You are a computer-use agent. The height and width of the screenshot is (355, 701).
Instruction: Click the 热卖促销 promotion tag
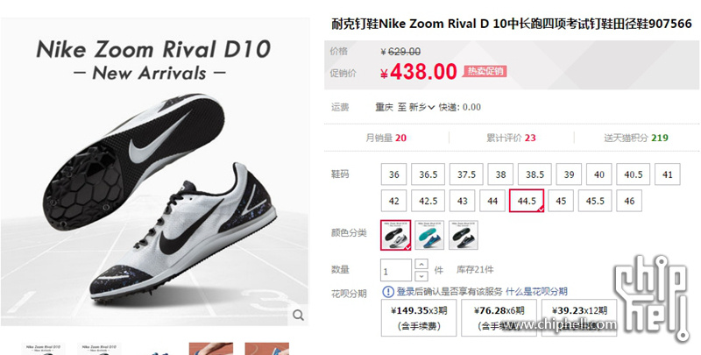[x=485, y=71]
